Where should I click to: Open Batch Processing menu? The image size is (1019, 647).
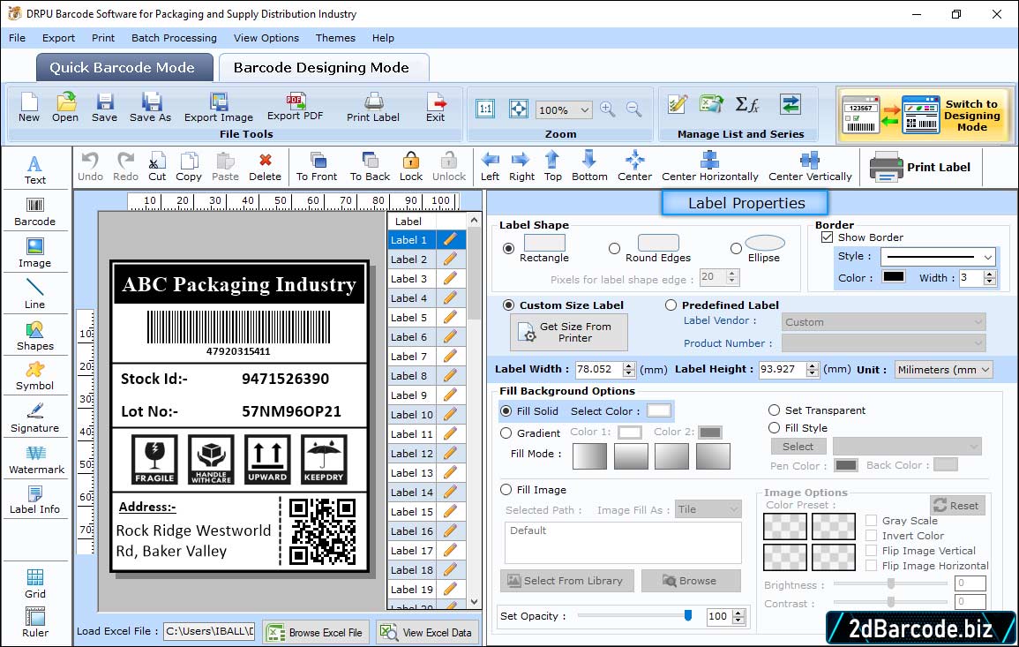click(174, 38)
